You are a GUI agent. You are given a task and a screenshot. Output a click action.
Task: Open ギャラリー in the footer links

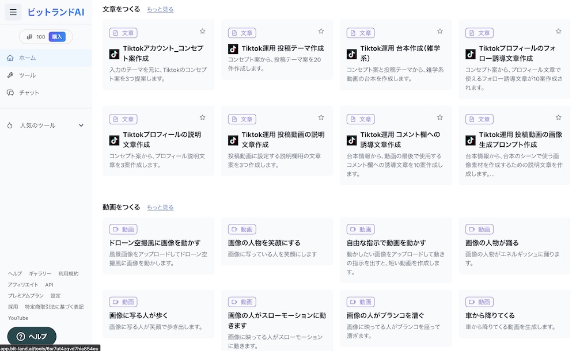click(x=40, y=273)
